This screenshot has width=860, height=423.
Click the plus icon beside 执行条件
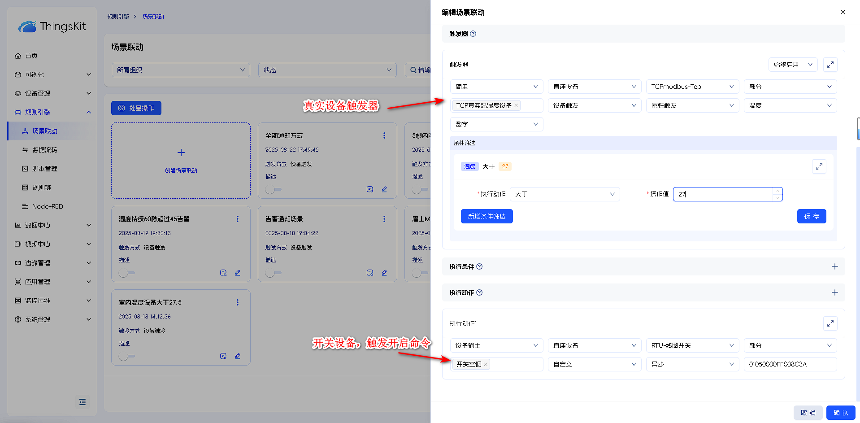tap(834, 266)
